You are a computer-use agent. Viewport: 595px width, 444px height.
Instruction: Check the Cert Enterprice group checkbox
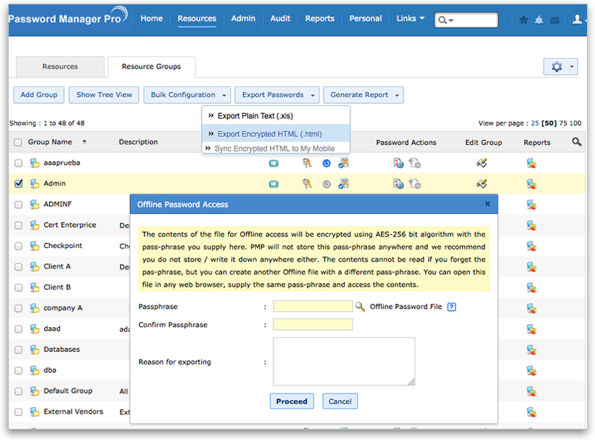(18, 226)
